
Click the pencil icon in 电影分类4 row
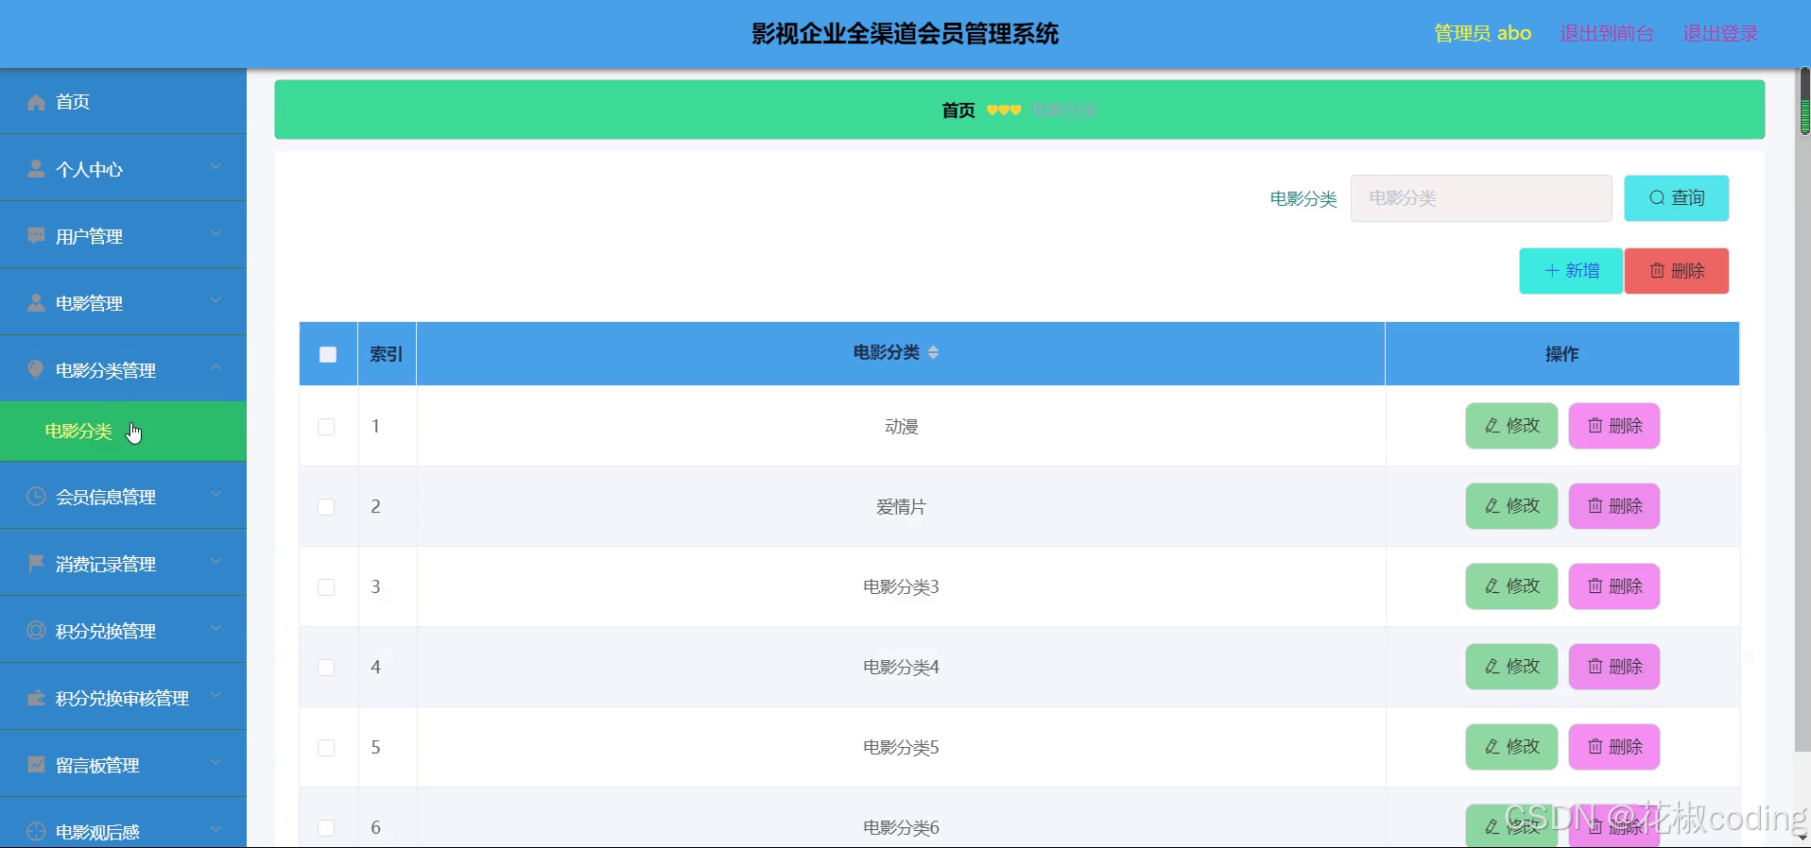point(1492,667)
